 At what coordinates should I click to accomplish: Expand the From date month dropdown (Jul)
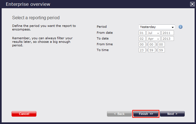tap(153, 33)
